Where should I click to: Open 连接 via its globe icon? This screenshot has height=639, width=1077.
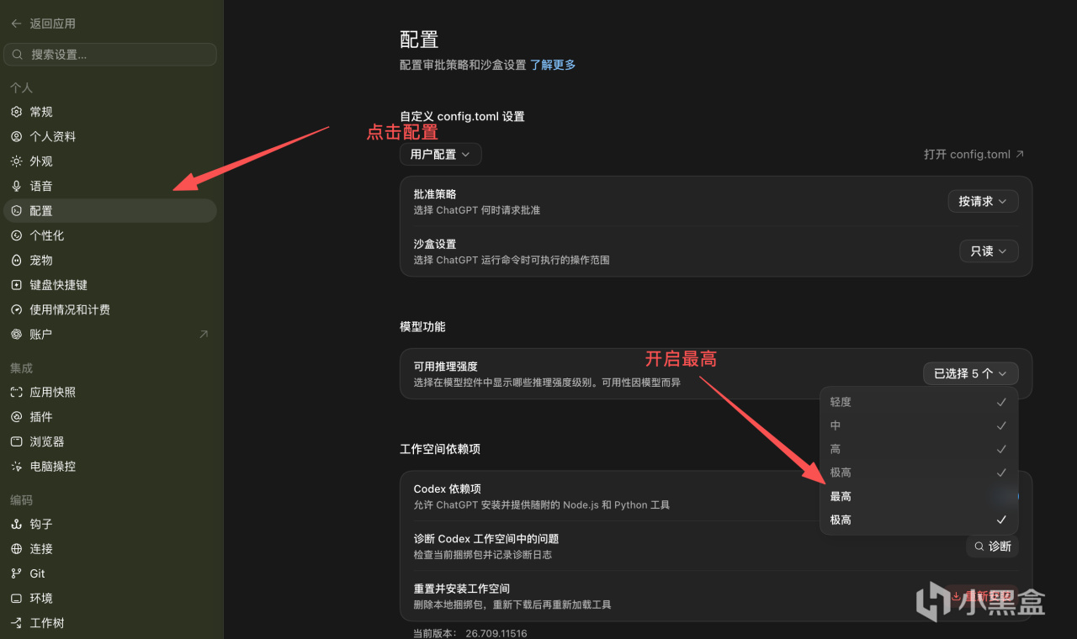point(16,549)
